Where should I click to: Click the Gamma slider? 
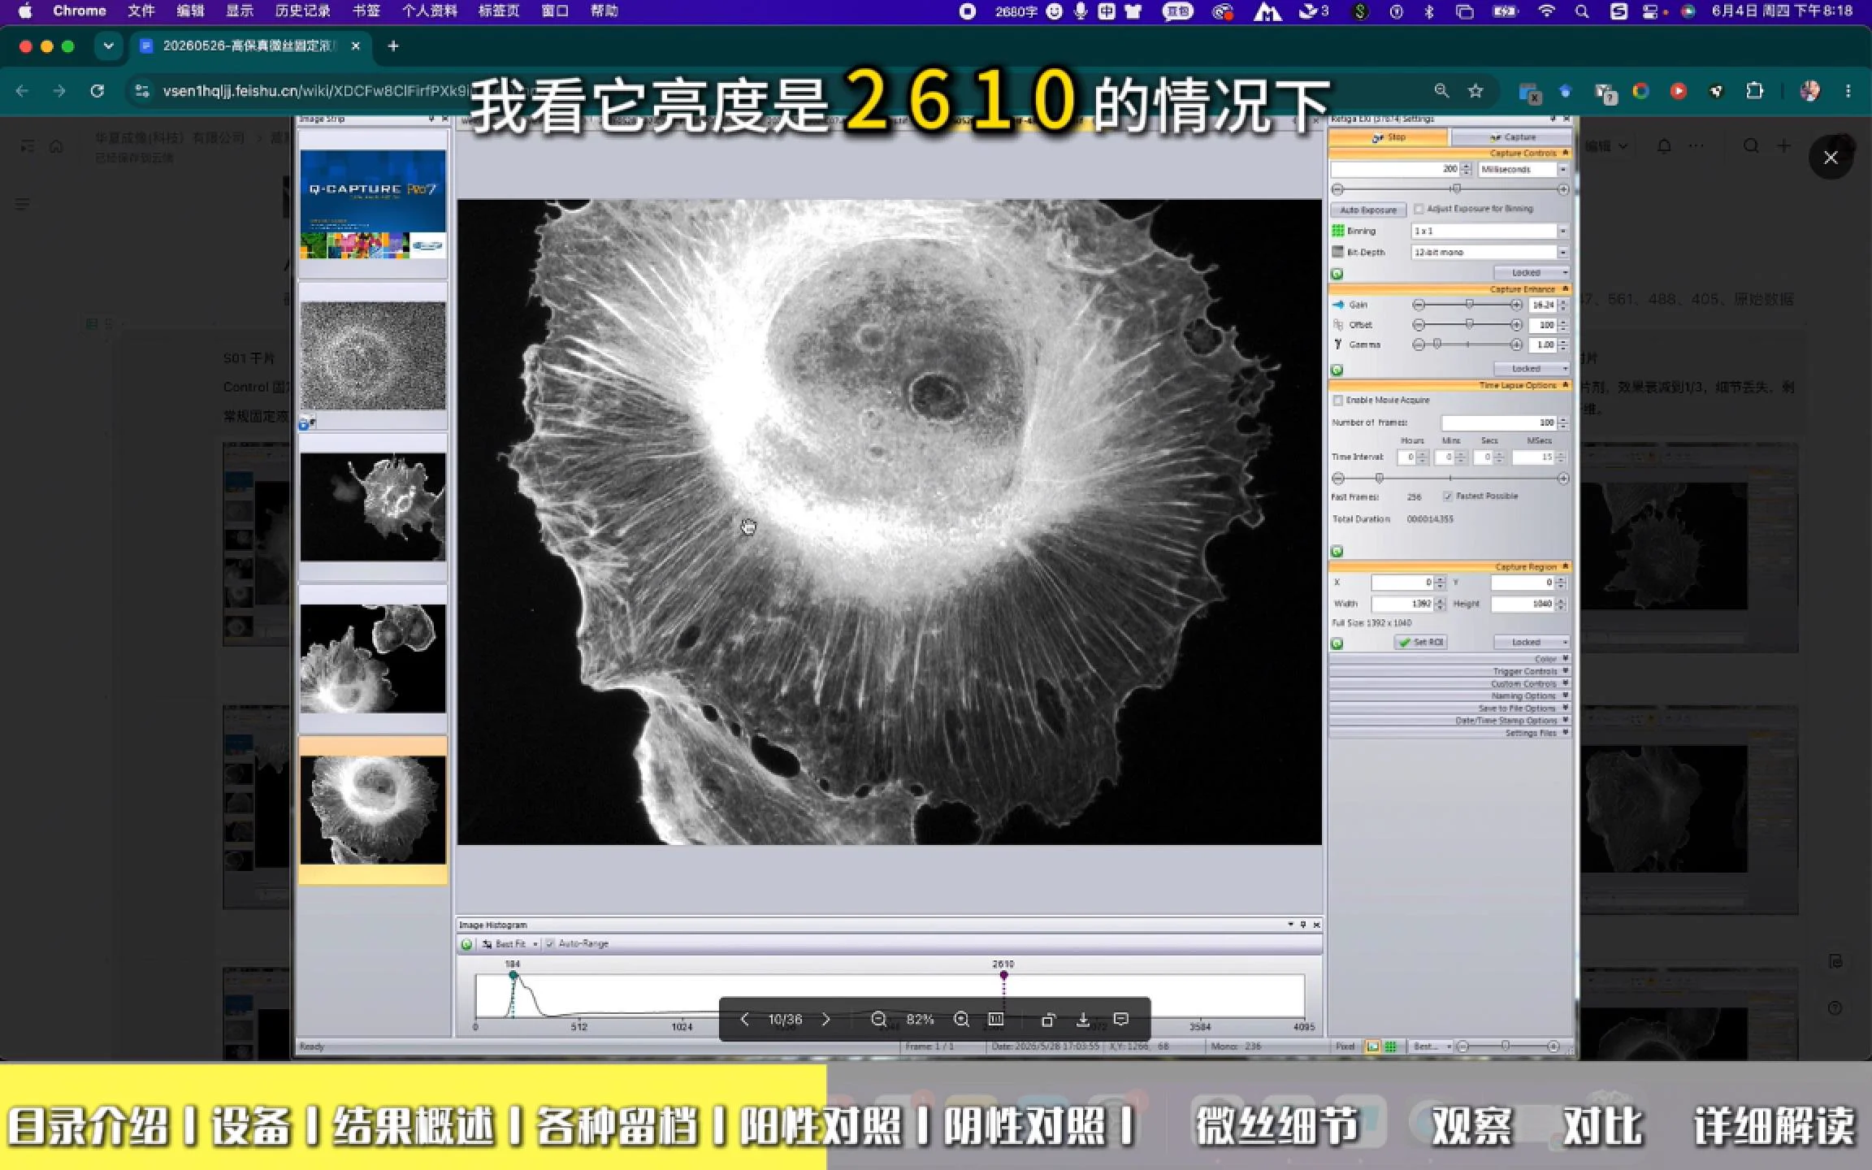click(x=1467, y=344)
